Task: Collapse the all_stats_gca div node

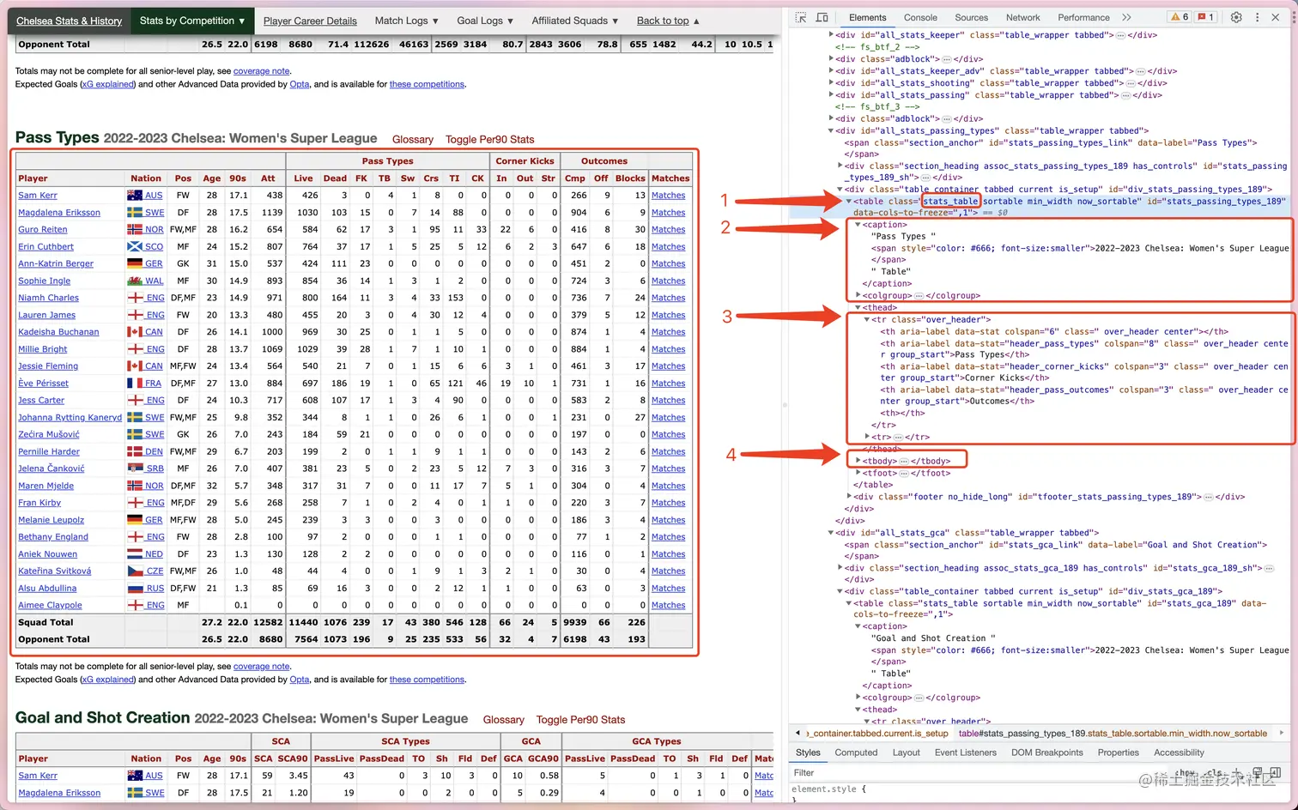Action: (x=831, y=533)
